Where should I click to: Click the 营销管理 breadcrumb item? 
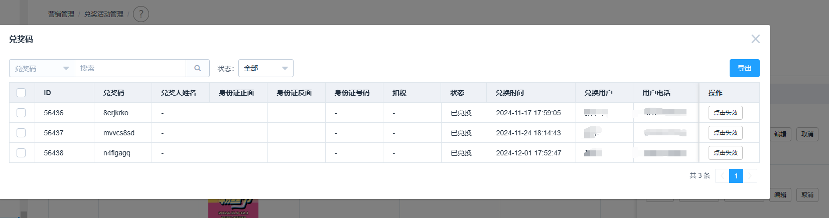click(61, 14)
